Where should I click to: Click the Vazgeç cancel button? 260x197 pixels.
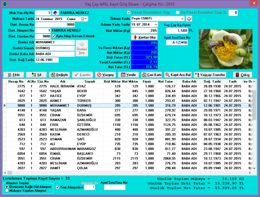click(x=105, y=75)
